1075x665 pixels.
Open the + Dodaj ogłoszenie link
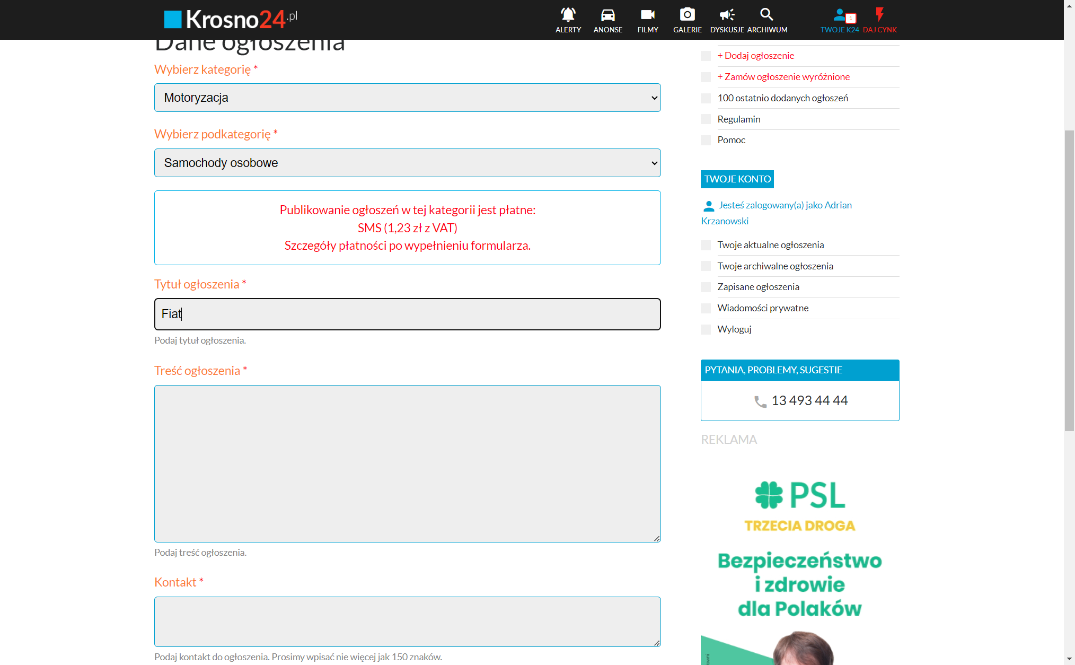(755, 56)
